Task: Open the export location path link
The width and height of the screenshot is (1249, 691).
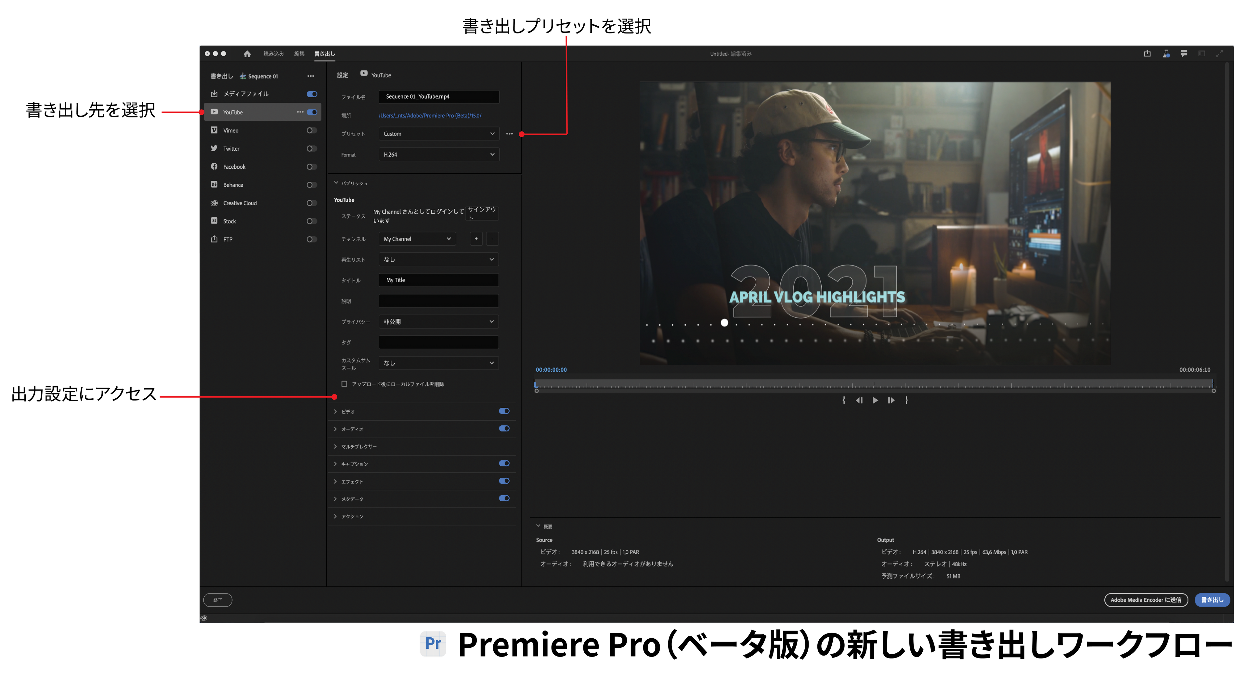Action: (x=430, y=116)
